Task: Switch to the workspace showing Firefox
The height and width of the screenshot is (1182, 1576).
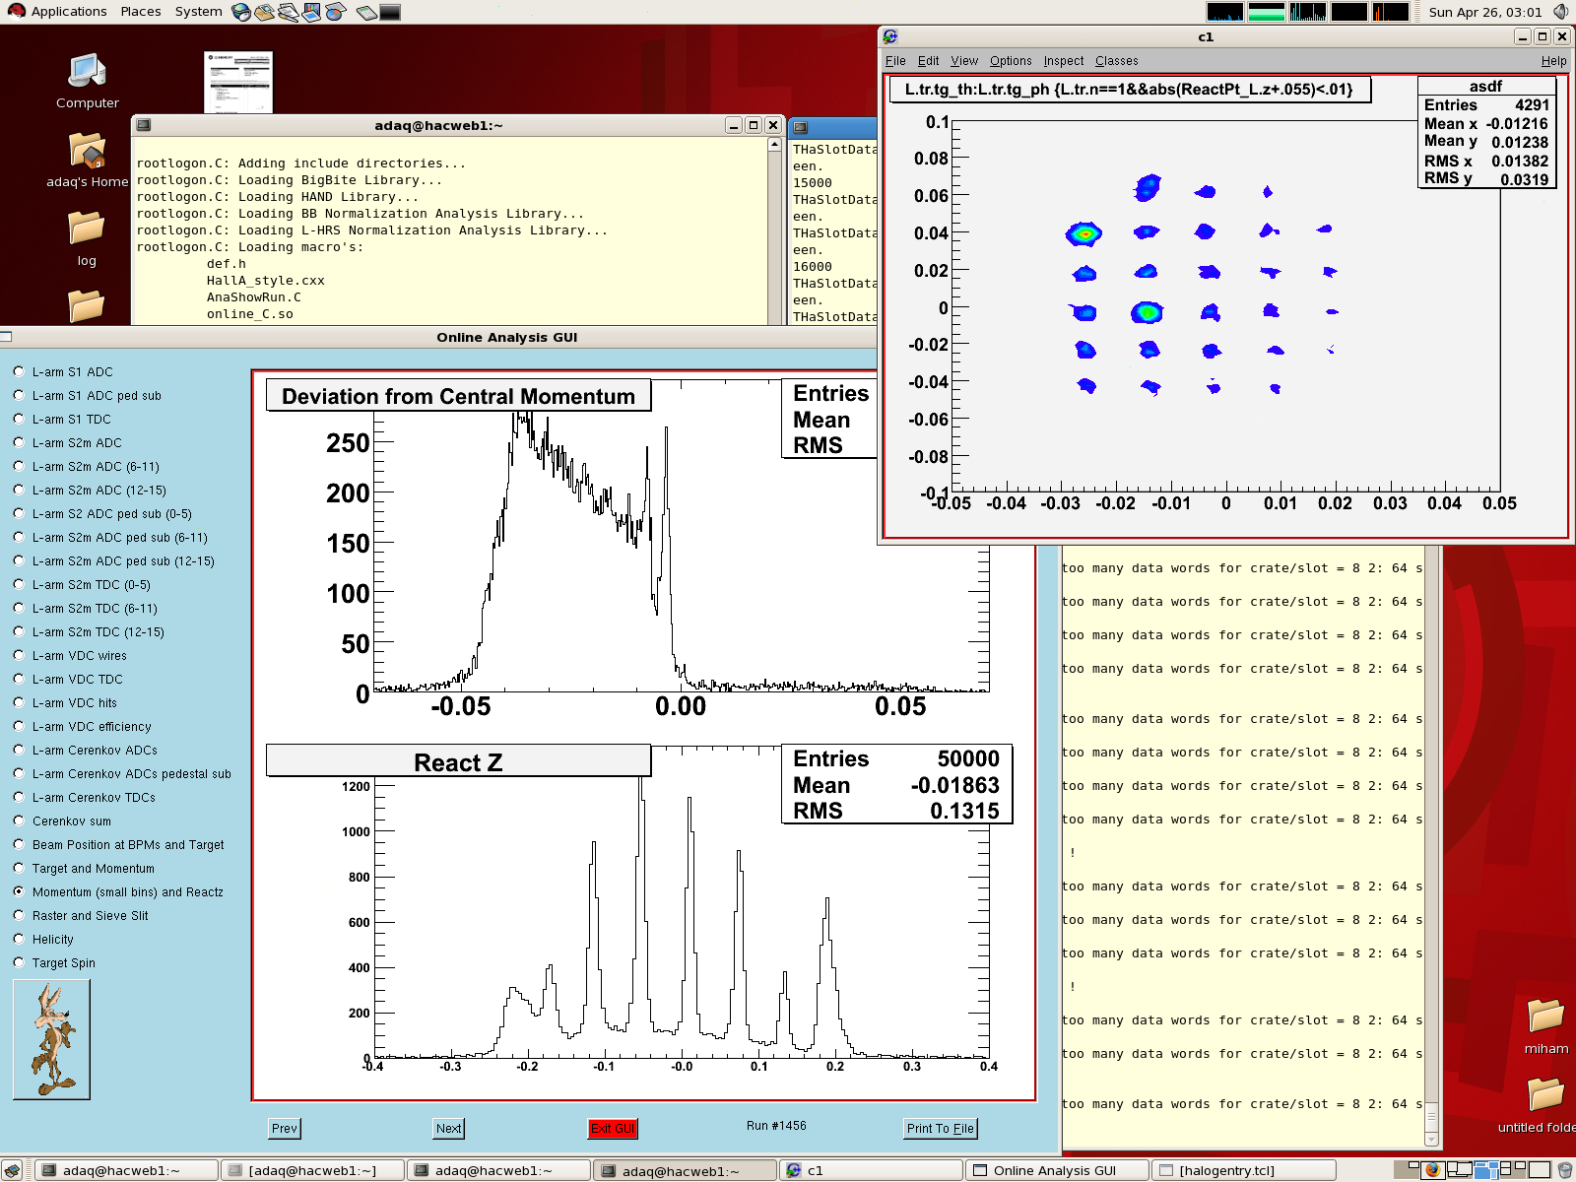Action: (1432, 1170)
